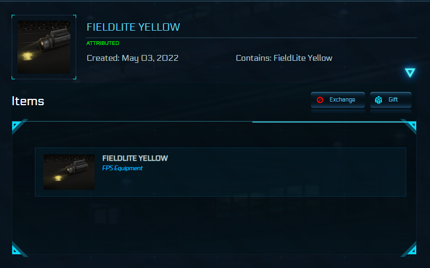The width and height of the screenshot is (430, 268).
Task: Select the white FIELDLITE YELLOW item name
Action: coord(135,158)
